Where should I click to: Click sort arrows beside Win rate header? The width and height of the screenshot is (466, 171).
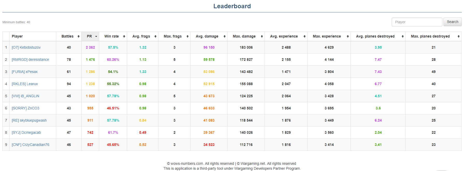pyautogui.click(x=124, y=36)
